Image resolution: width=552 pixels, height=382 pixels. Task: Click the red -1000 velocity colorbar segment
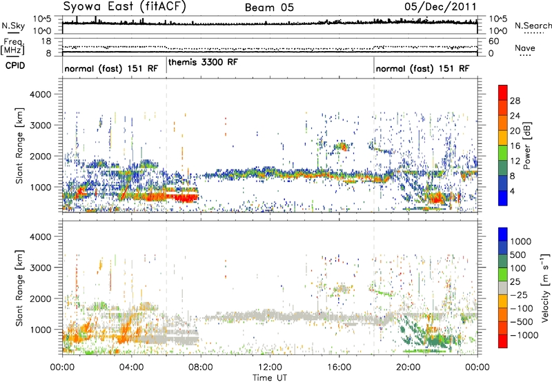pyautogui.click(x=503, y=341)
